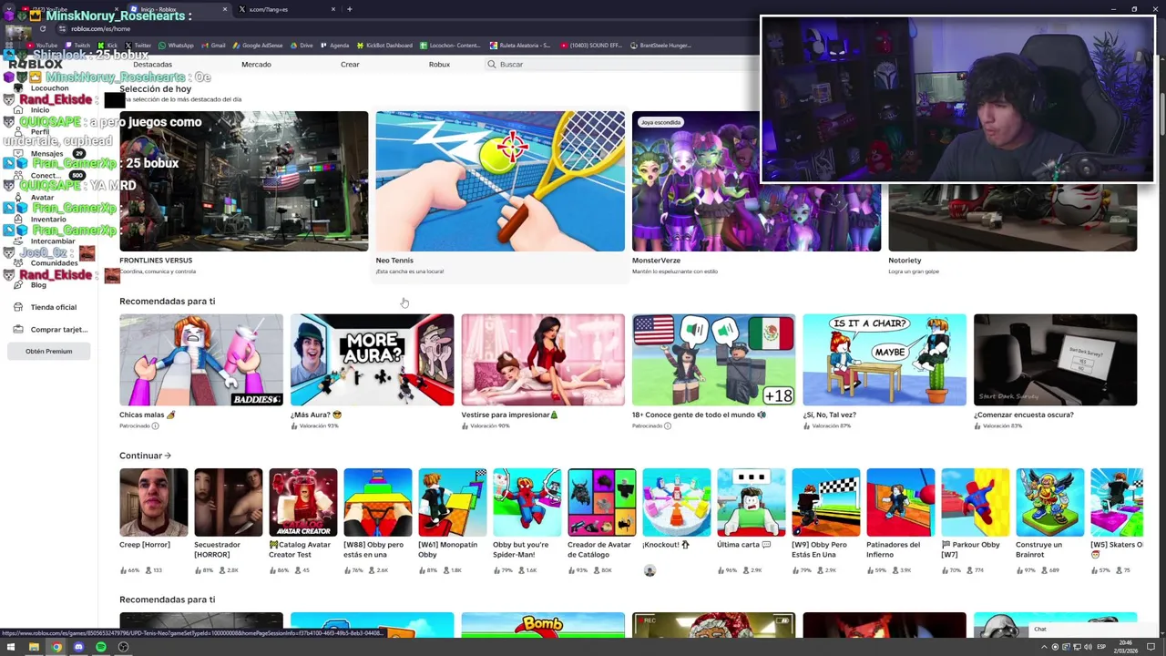Open Discord from Windows taskbar
This screenshot has height=656, width=1166.
[x=78, y=647]
